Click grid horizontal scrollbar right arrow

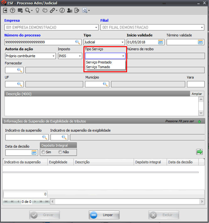pyautogui.click(x=202, y=202)
